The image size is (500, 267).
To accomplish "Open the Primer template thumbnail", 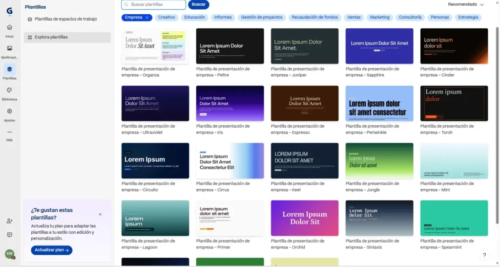I will point(230,218).
